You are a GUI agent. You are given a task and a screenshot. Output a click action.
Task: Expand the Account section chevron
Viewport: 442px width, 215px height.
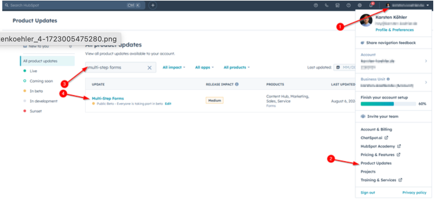point(426,61)
